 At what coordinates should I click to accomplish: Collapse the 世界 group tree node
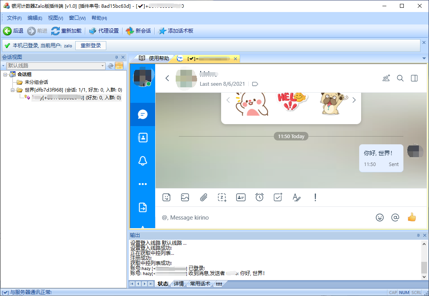click(x=12, y=90)
